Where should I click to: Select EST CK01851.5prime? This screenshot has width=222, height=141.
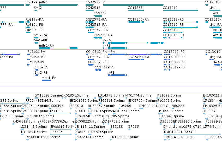tap(79, 98)
